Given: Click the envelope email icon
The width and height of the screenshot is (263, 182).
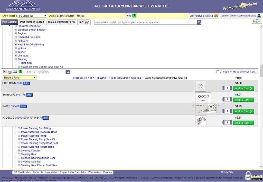Looking at the screenshot, I should [15, 72].
